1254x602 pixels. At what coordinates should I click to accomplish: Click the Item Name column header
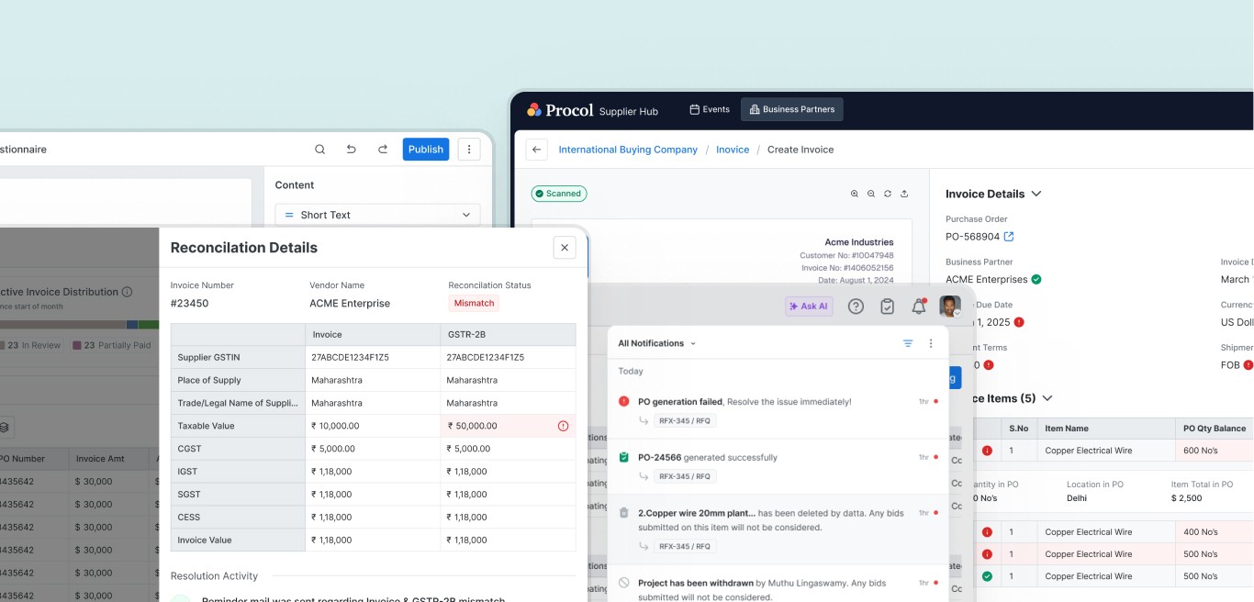tap(1105, 429)
